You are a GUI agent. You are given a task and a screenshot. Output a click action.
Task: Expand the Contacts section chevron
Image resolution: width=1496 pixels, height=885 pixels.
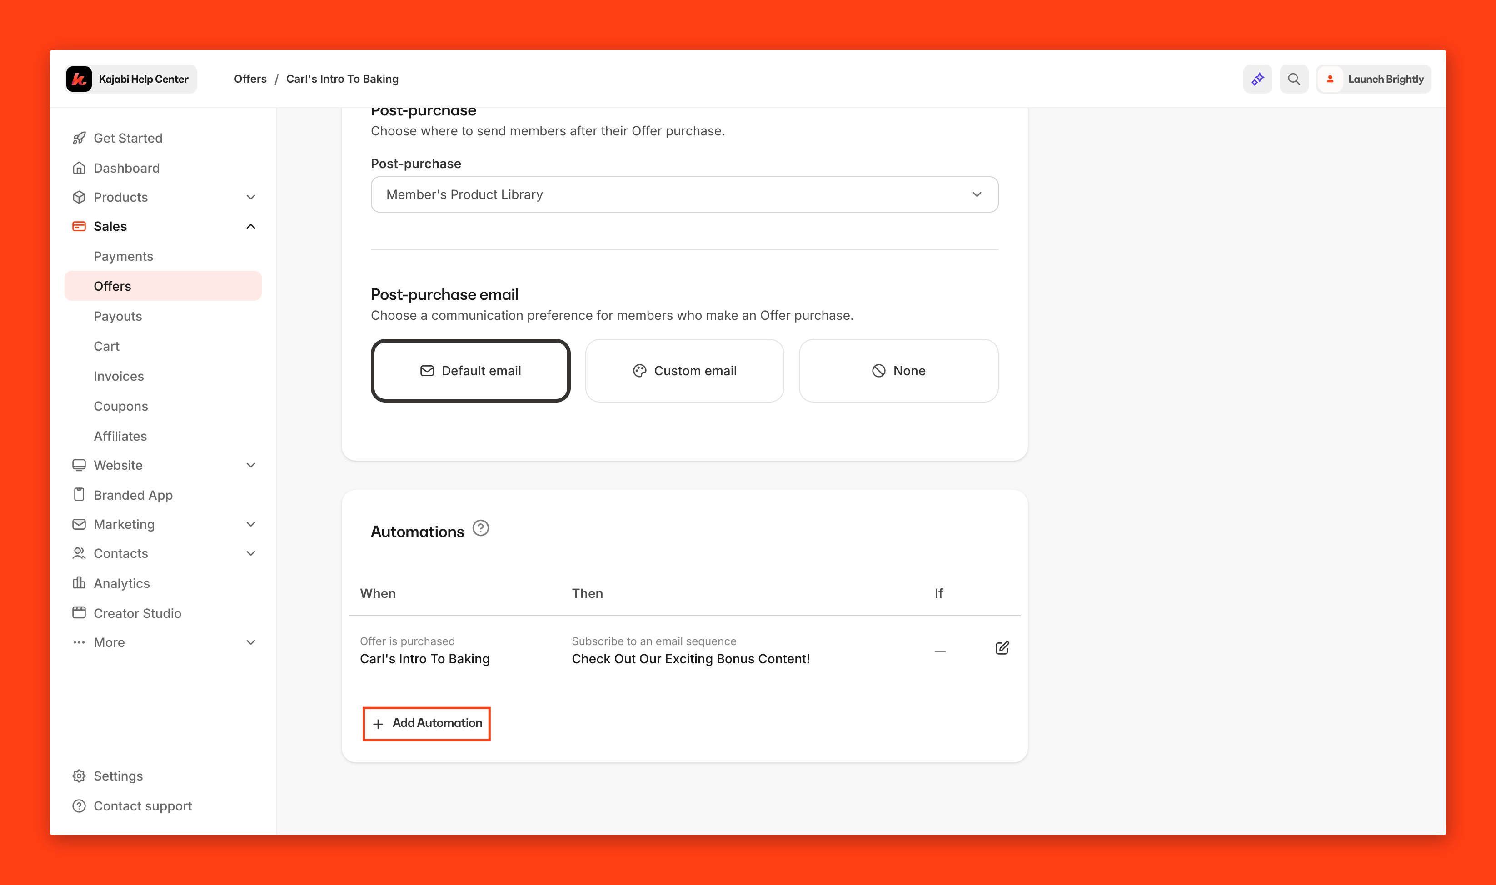[x=251, y=553]
